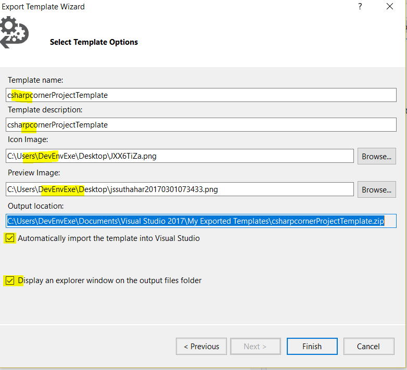Click the Template name label
407x370 pixels.
[x=35, y=80]
